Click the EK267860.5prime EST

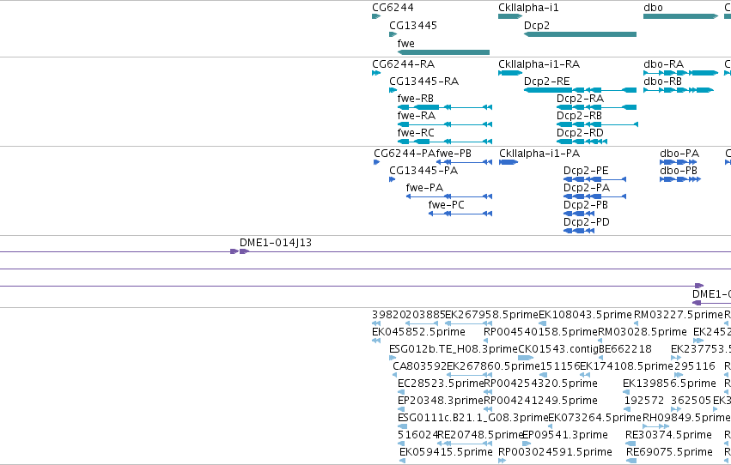click(x=469, y=375)
